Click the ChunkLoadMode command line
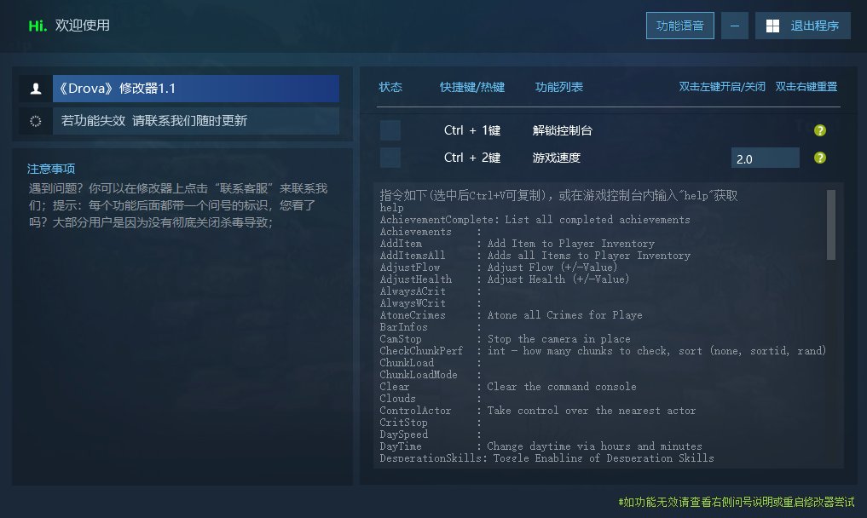This screenshot has height=518, width=867. click(x=431, y=375)
